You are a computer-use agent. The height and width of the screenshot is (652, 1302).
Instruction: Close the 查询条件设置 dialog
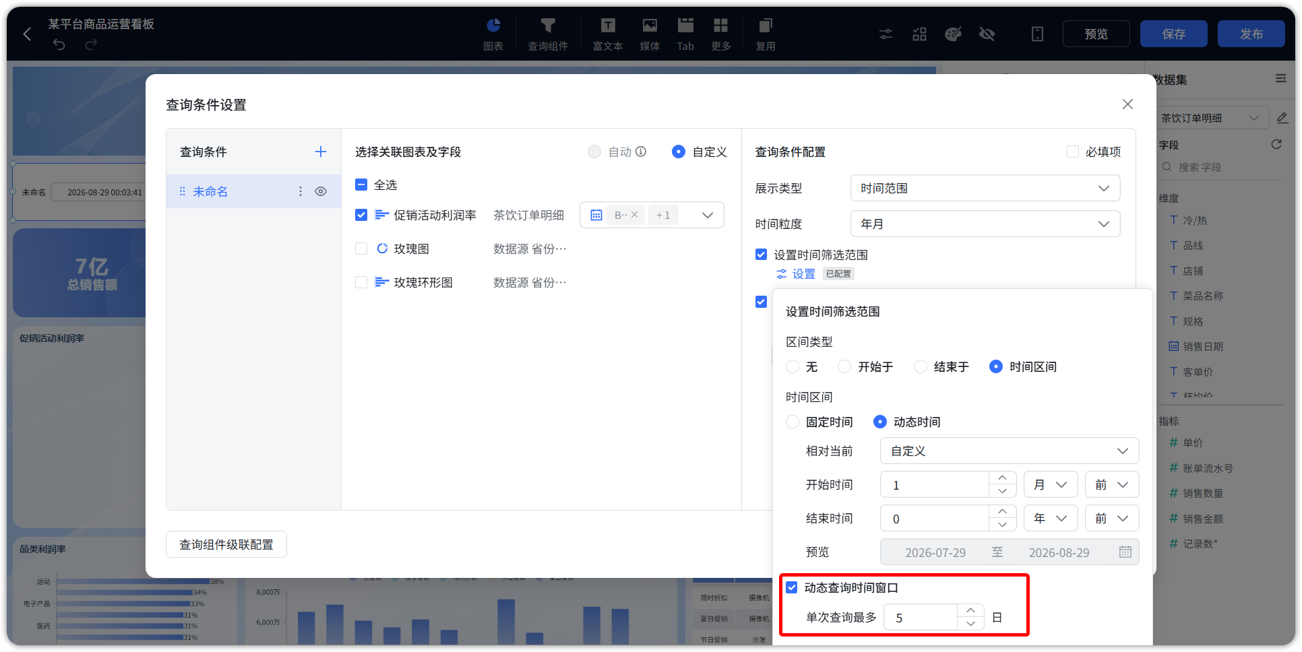point(1127,104)
